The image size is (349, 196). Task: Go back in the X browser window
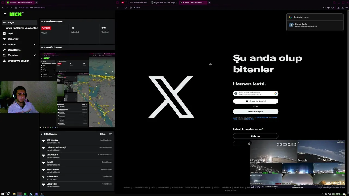tap(118, 7)
